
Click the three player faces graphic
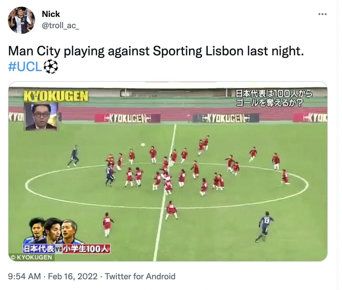click(x=54, y=231)
